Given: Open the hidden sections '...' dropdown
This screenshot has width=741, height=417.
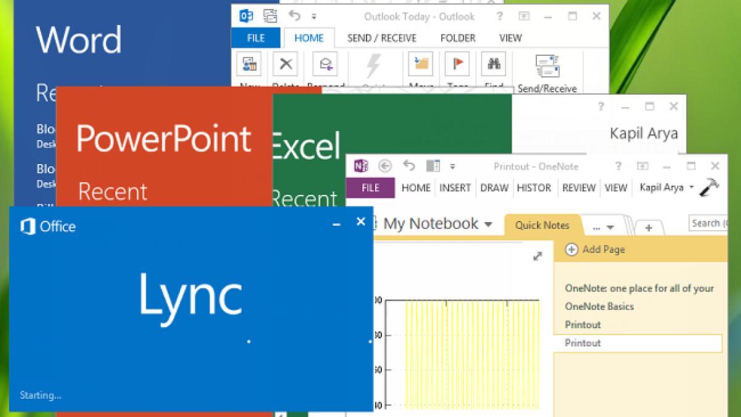Looking at the screenshot, I should pyautogui.click(x=603, y=227).
